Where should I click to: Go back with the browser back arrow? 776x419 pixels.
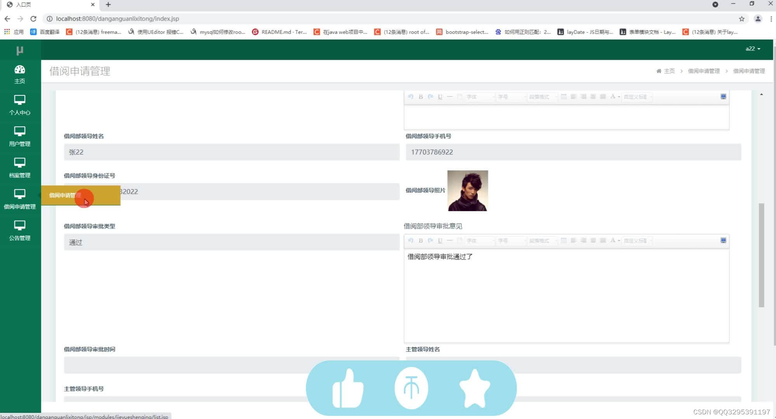click(7, 19)
